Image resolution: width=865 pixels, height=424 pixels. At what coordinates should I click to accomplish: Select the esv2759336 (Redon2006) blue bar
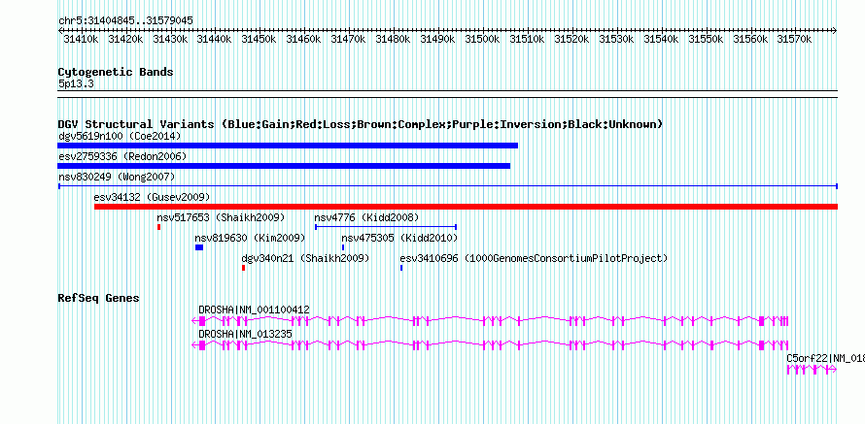pyautogui.click(x=284, y=166)
